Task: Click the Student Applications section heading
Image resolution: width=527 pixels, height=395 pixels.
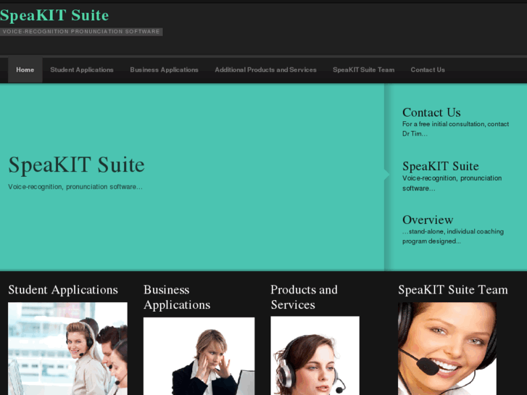Action: coord(63,290)
